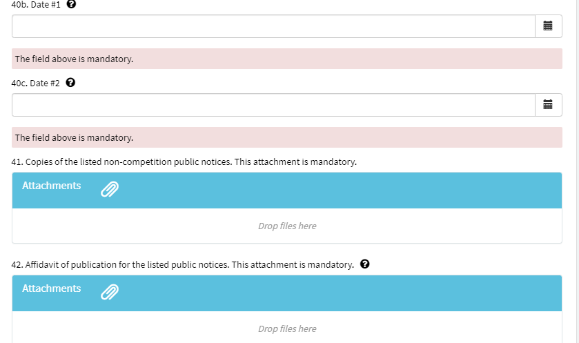
Task: Click the "40b. Date #1" label
Action: 36,4
